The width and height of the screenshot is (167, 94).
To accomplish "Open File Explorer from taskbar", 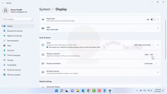I will tap(78, 91).
